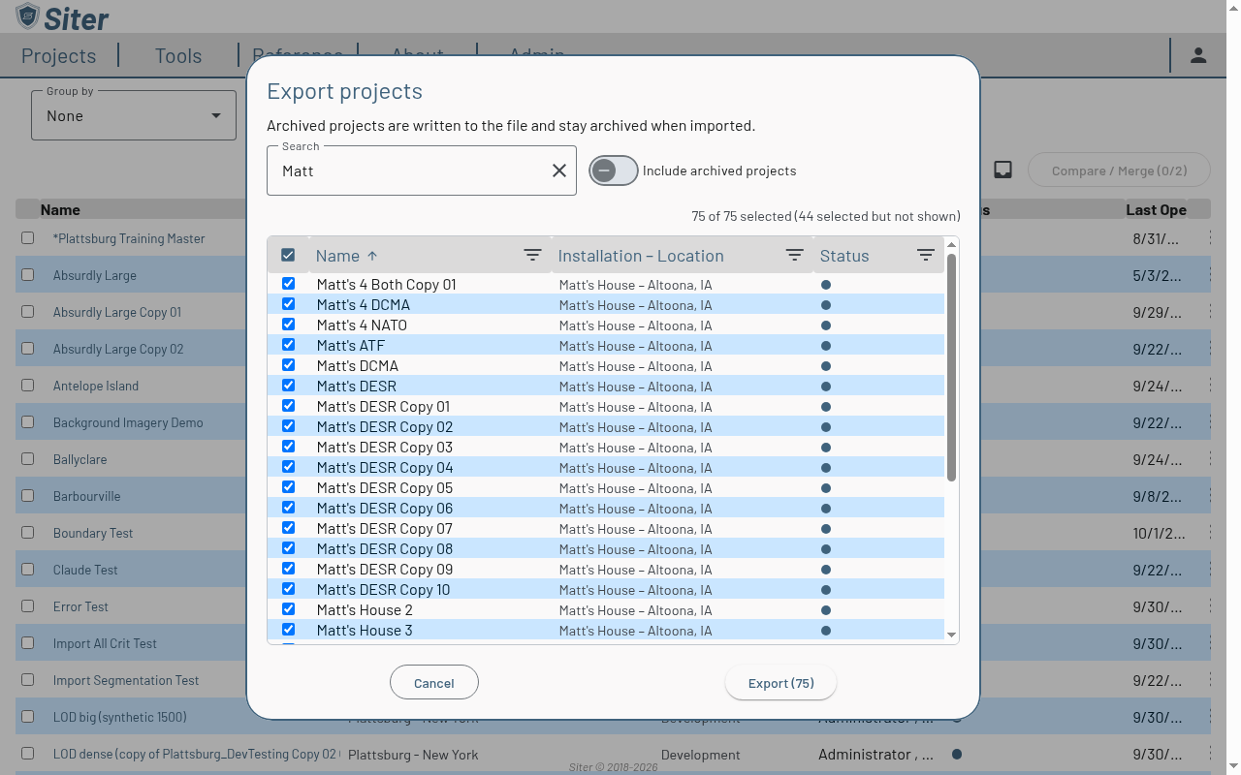Open the Installation – Location column filter
Viewport: 1241px width, 775px height.
[x=794, y=256]
